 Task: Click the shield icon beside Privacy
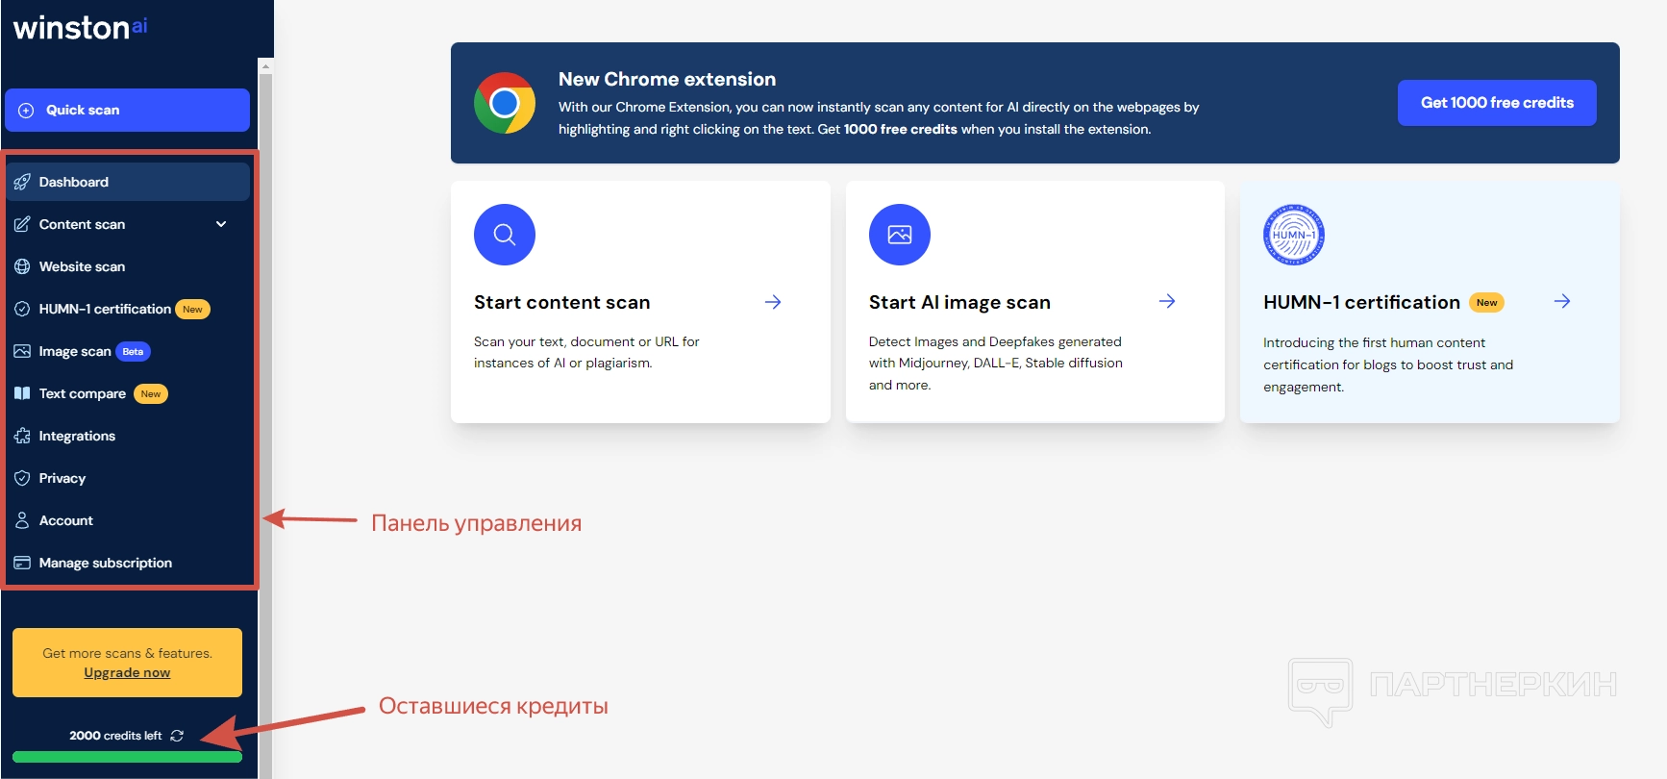[x=22, y=478]
